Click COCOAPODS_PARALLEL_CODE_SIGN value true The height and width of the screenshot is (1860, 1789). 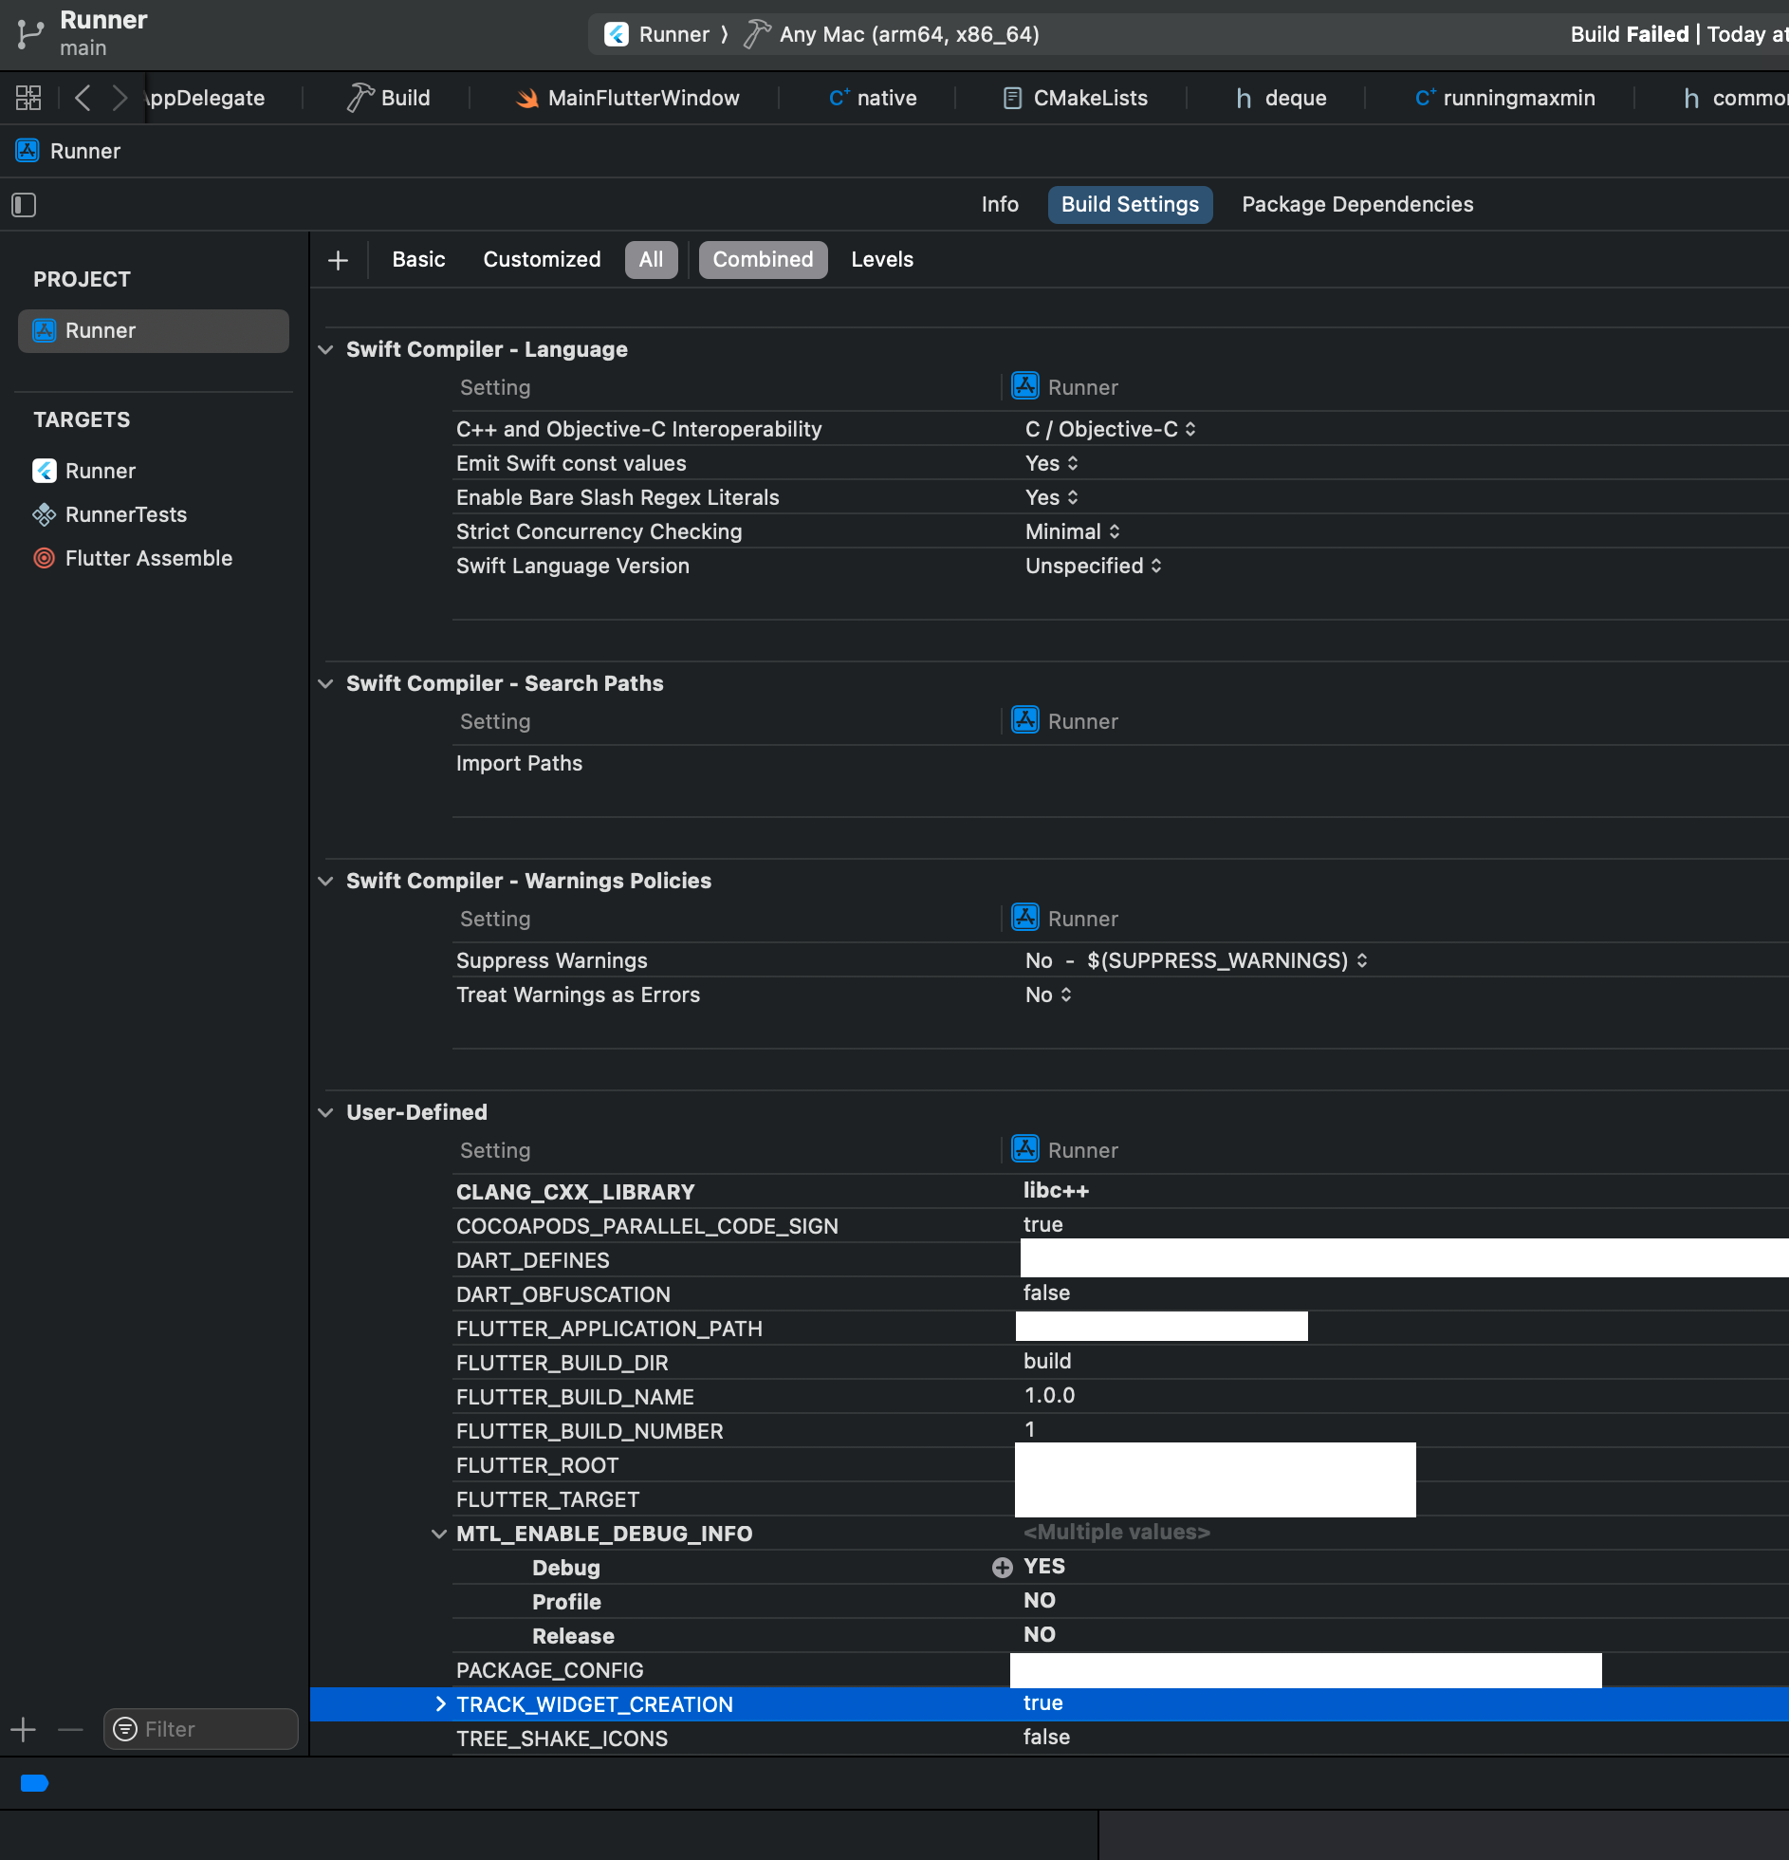point(1042,1224)
